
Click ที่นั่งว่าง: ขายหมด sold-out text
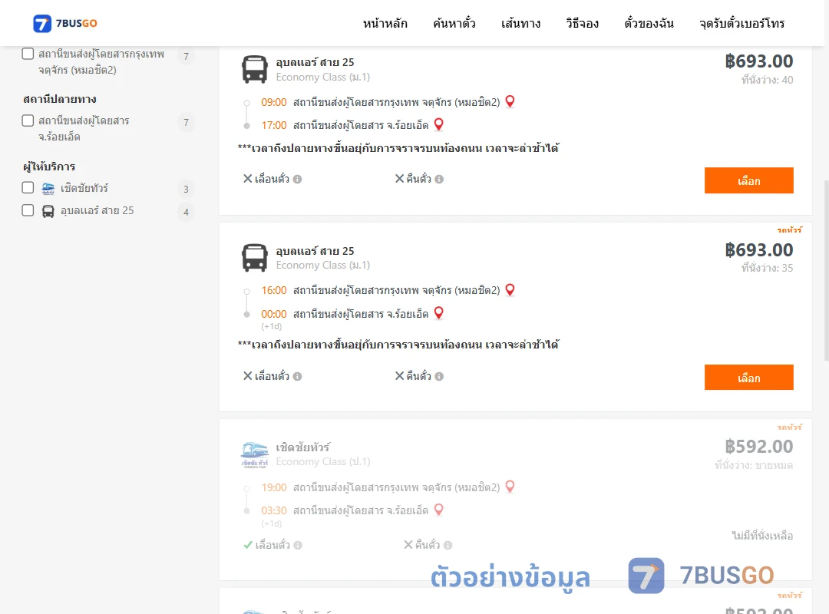tap(754, 465)
